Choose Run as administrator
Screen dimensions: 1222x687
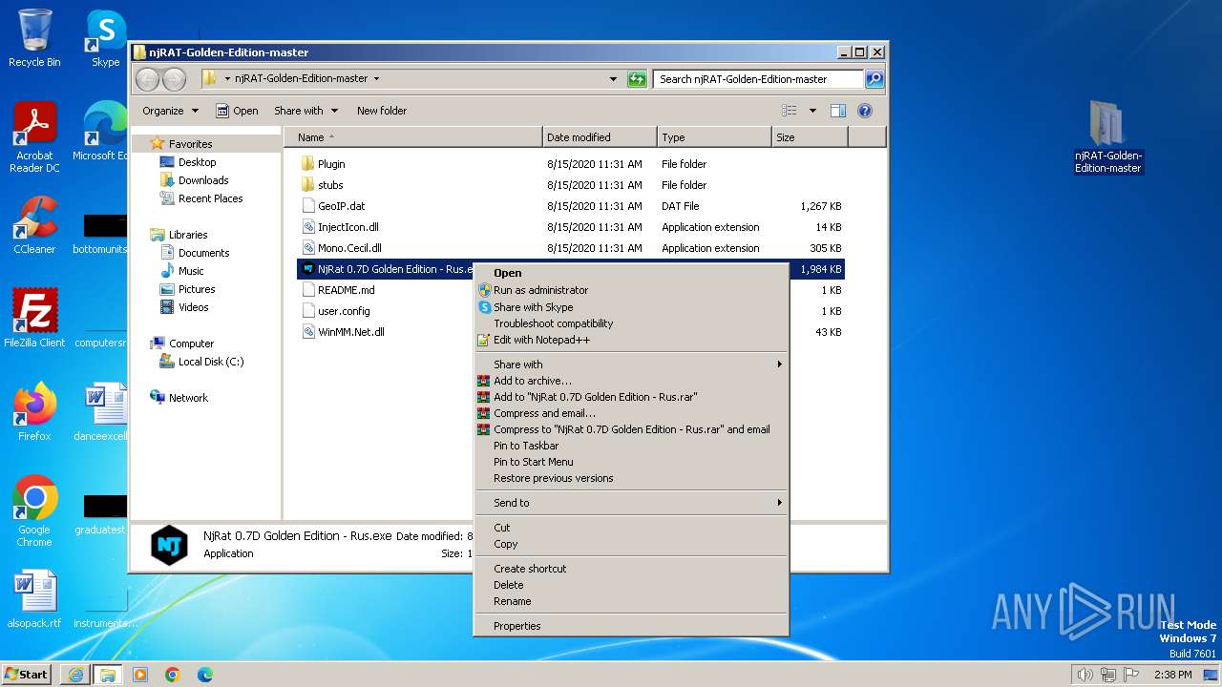point(631,290)
